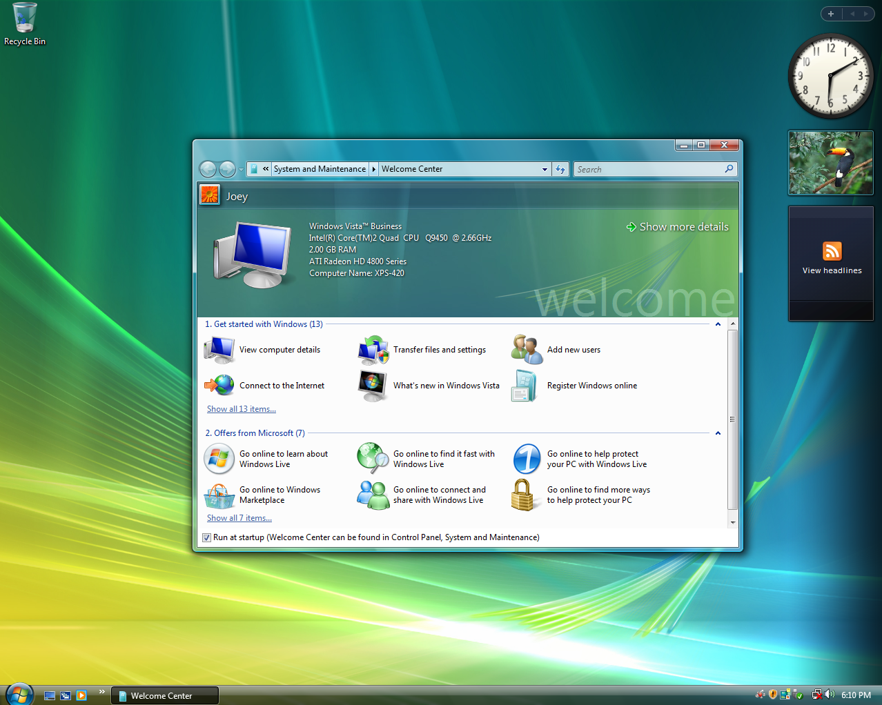Open the Recycle Bin desktop icon
The width and height of the screenshot is (882, 705).
coord(25,24)
